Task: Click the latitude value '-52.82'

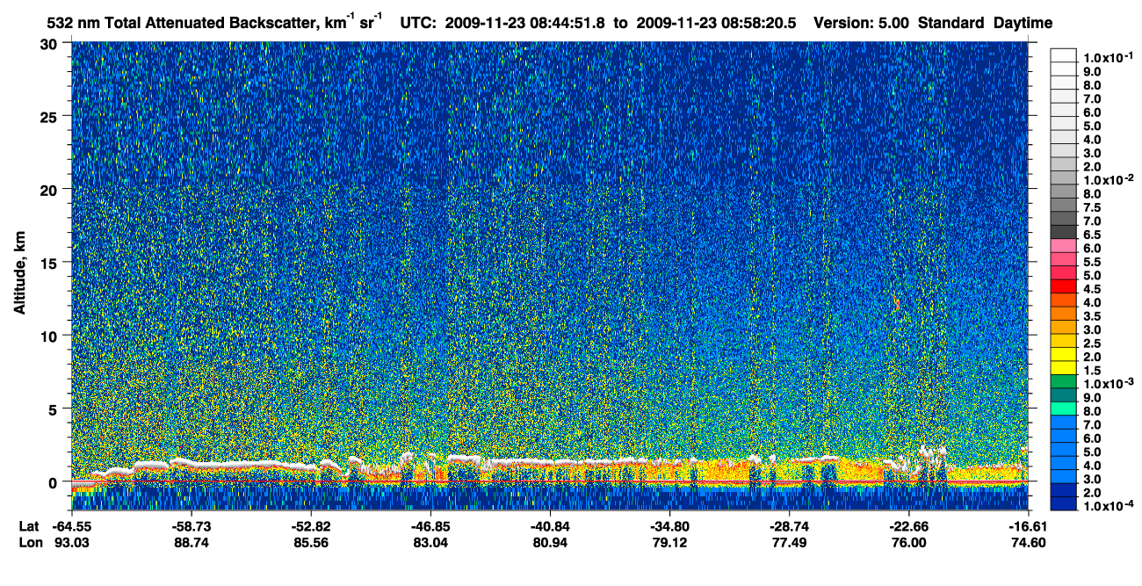Action: [310, 525]
